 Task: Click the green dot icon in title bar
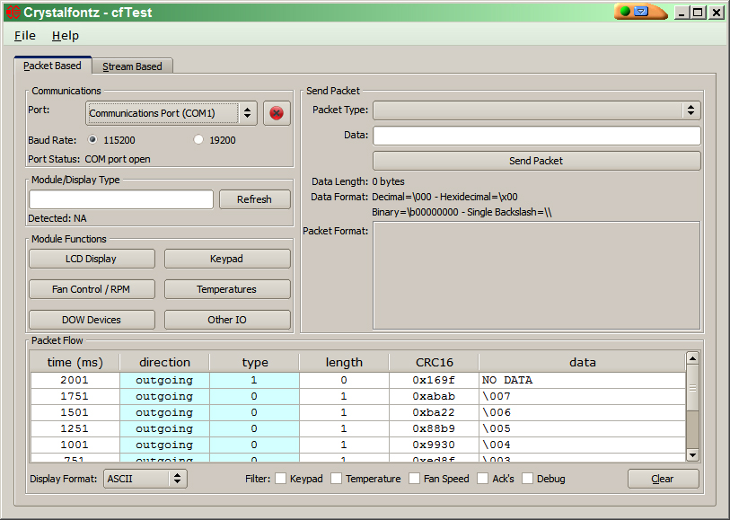point(625,11)
